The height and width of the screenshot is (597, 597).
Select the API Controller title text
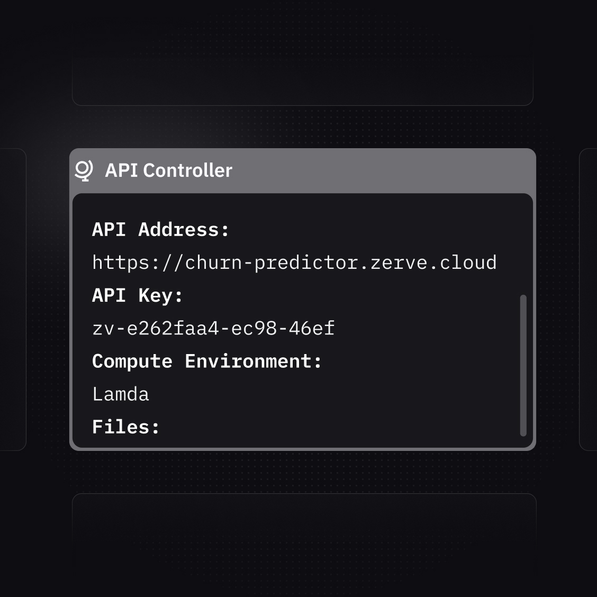(x=168, y=170)
